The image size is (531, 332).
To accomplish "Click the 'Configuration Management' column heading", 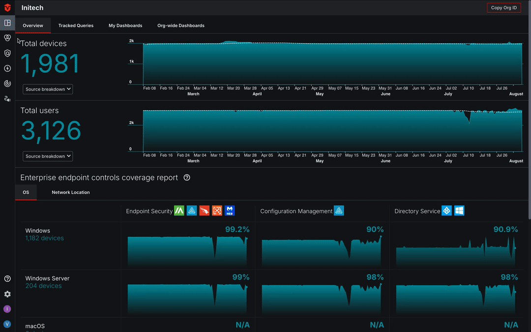I will [296, 211].
